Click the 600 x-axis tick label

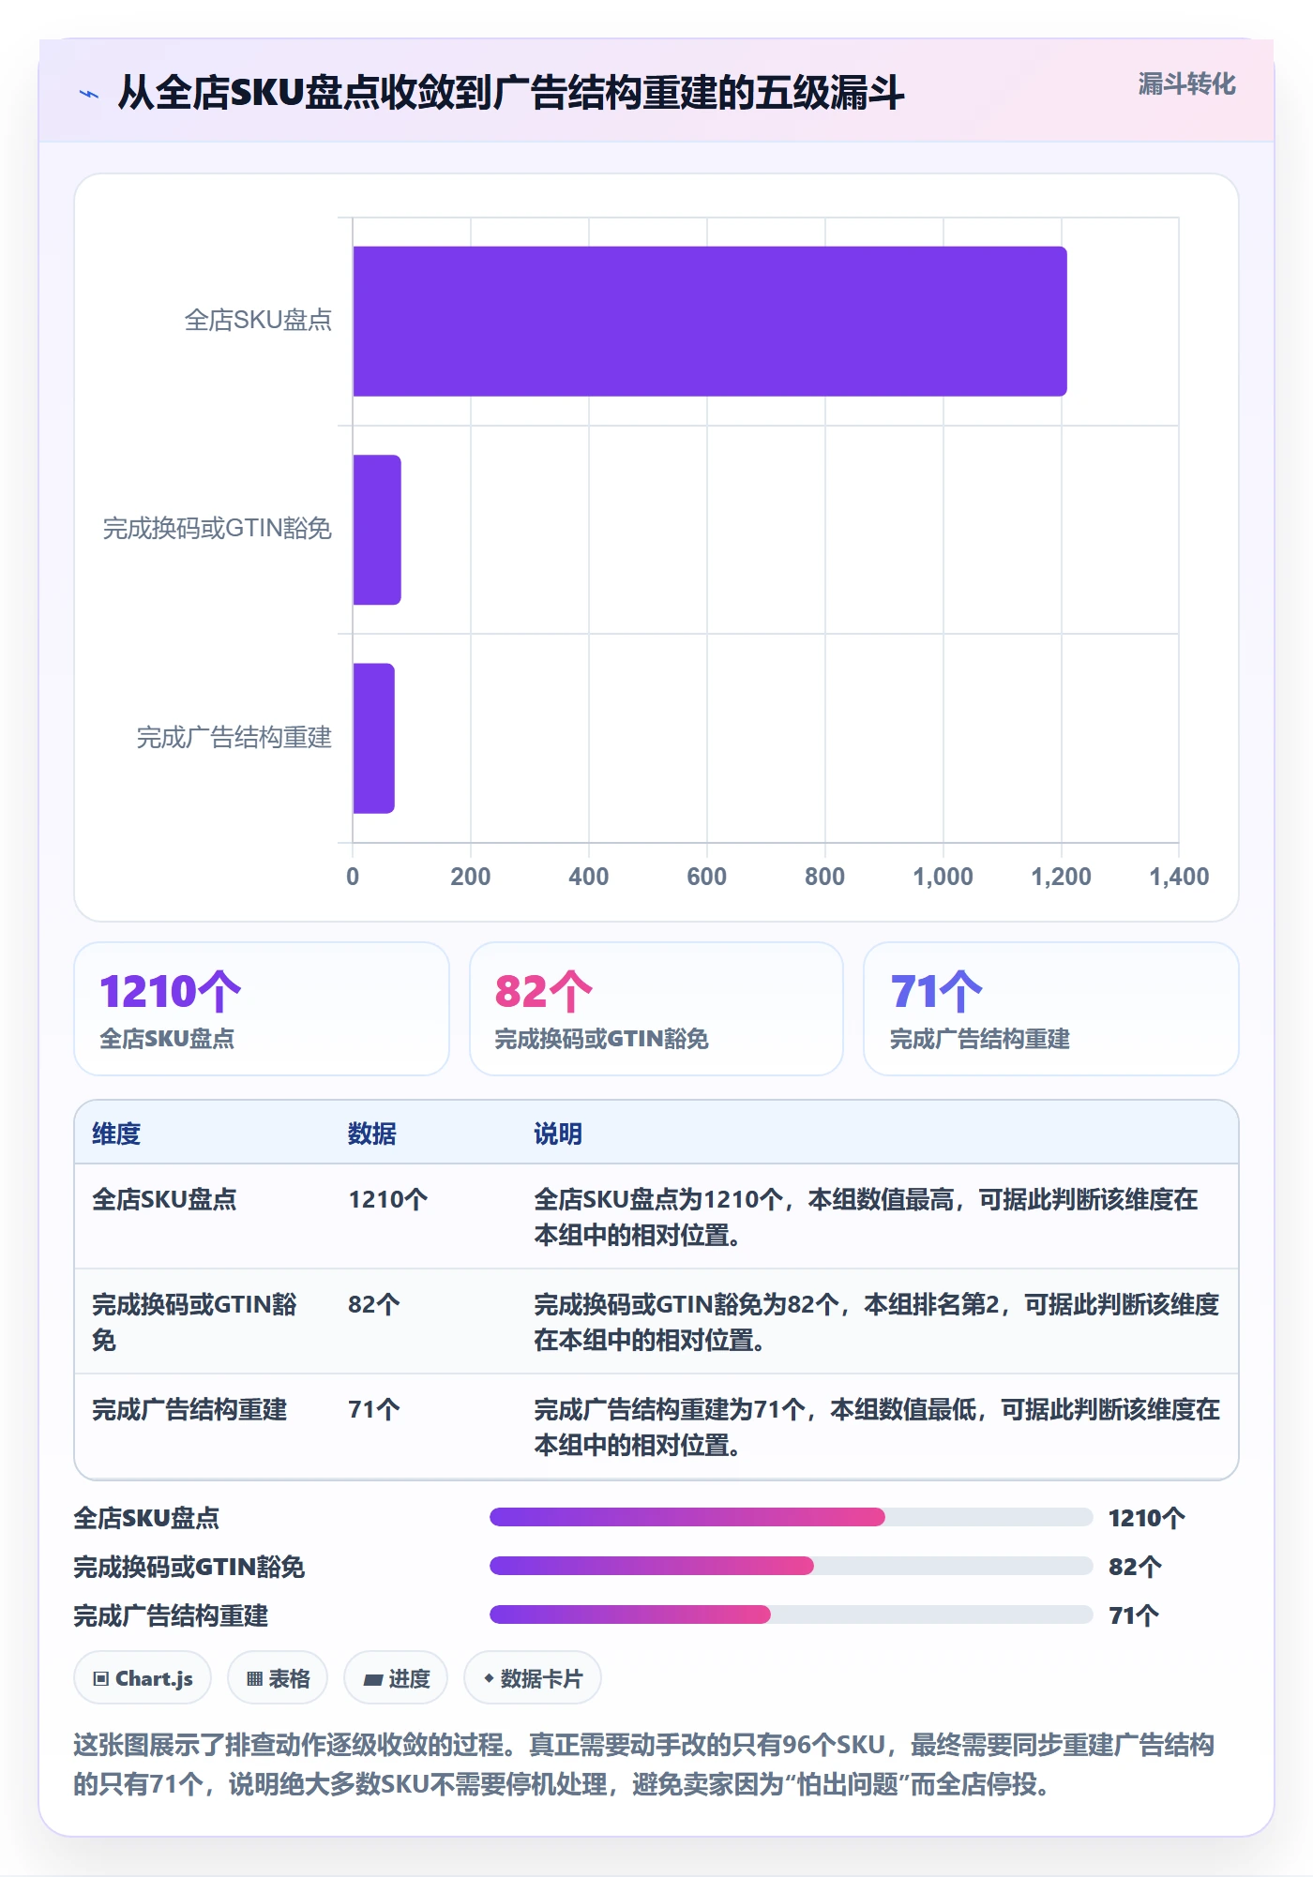(x=706, y=877)
